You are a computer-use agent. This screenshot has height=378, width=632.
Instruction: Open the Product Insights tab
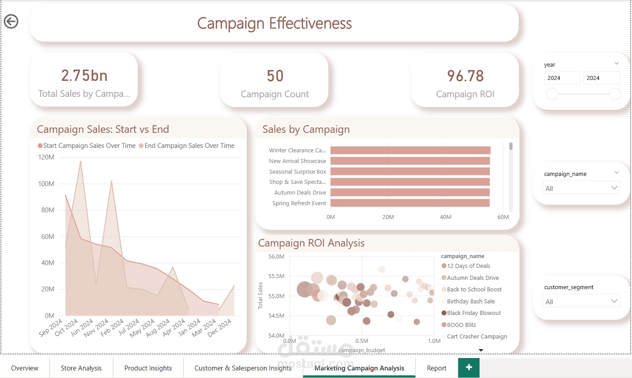(x=148, y=368)
